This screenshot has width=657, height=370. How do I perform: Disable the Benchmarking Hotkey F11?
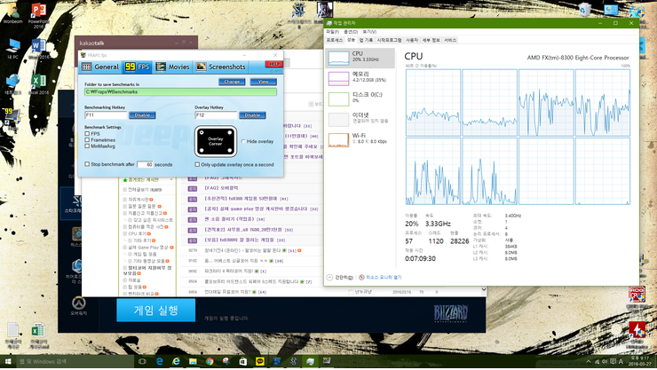(x=142, y=115)
